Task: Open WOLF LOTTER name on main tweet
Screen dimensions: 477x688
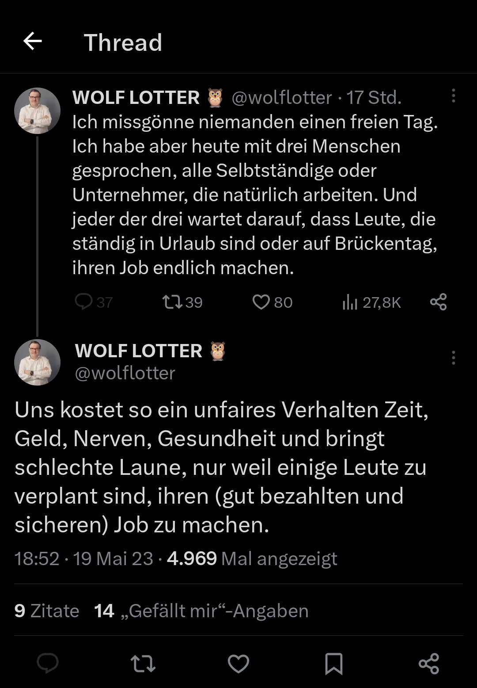Action: [x=139, y=351]
